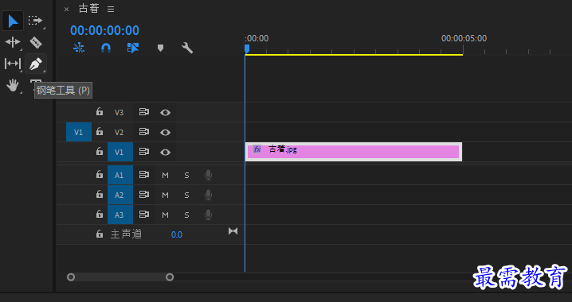The height and width of the screenshot is (302, 572).
Task: Select the Slip tool
Action: [x=13, y=64]
